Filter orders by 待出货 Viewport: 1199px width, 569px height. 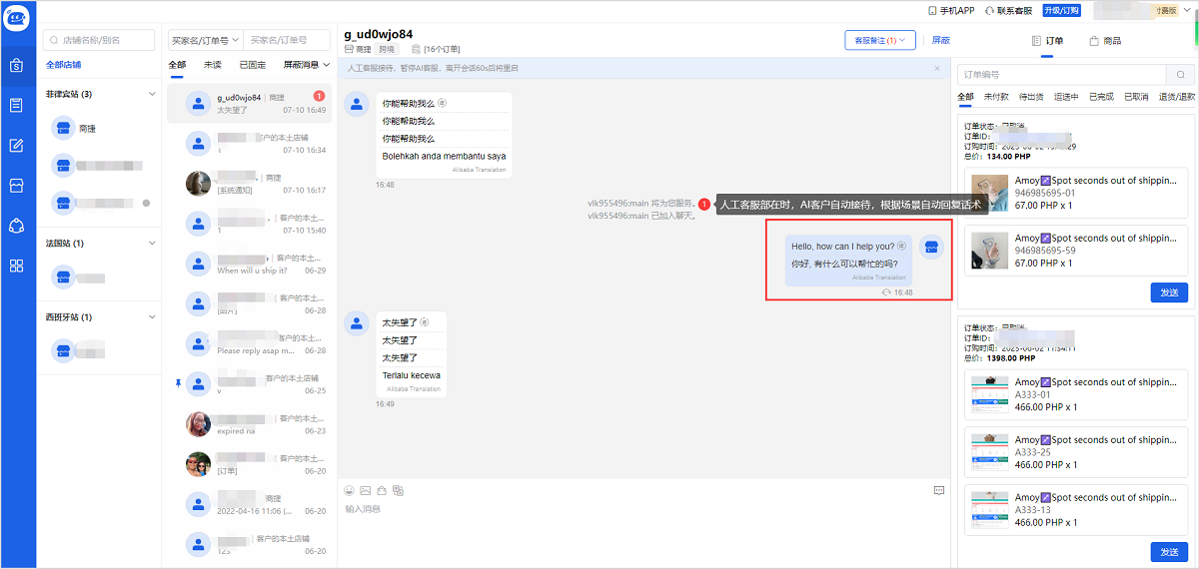(1031, 97)
